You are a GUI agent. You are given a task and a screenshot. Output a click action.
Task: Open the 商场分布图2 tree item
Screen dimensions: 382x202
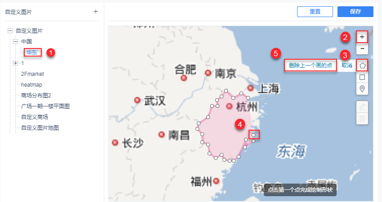36,96
